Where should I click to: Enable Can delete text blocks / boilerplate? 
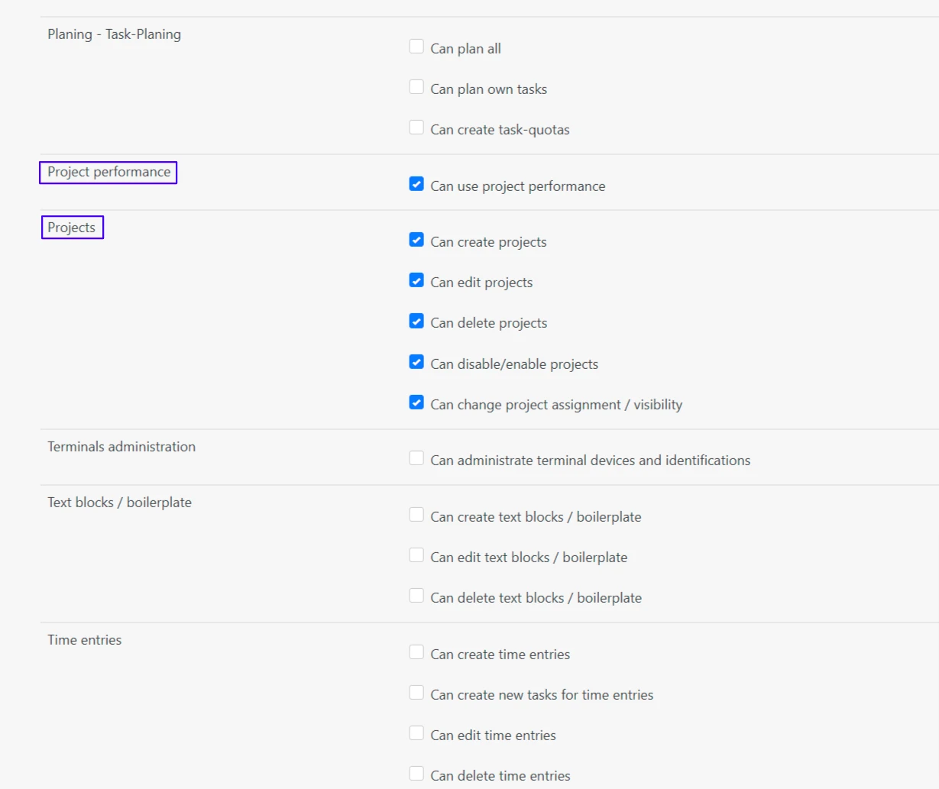point(416,596)
